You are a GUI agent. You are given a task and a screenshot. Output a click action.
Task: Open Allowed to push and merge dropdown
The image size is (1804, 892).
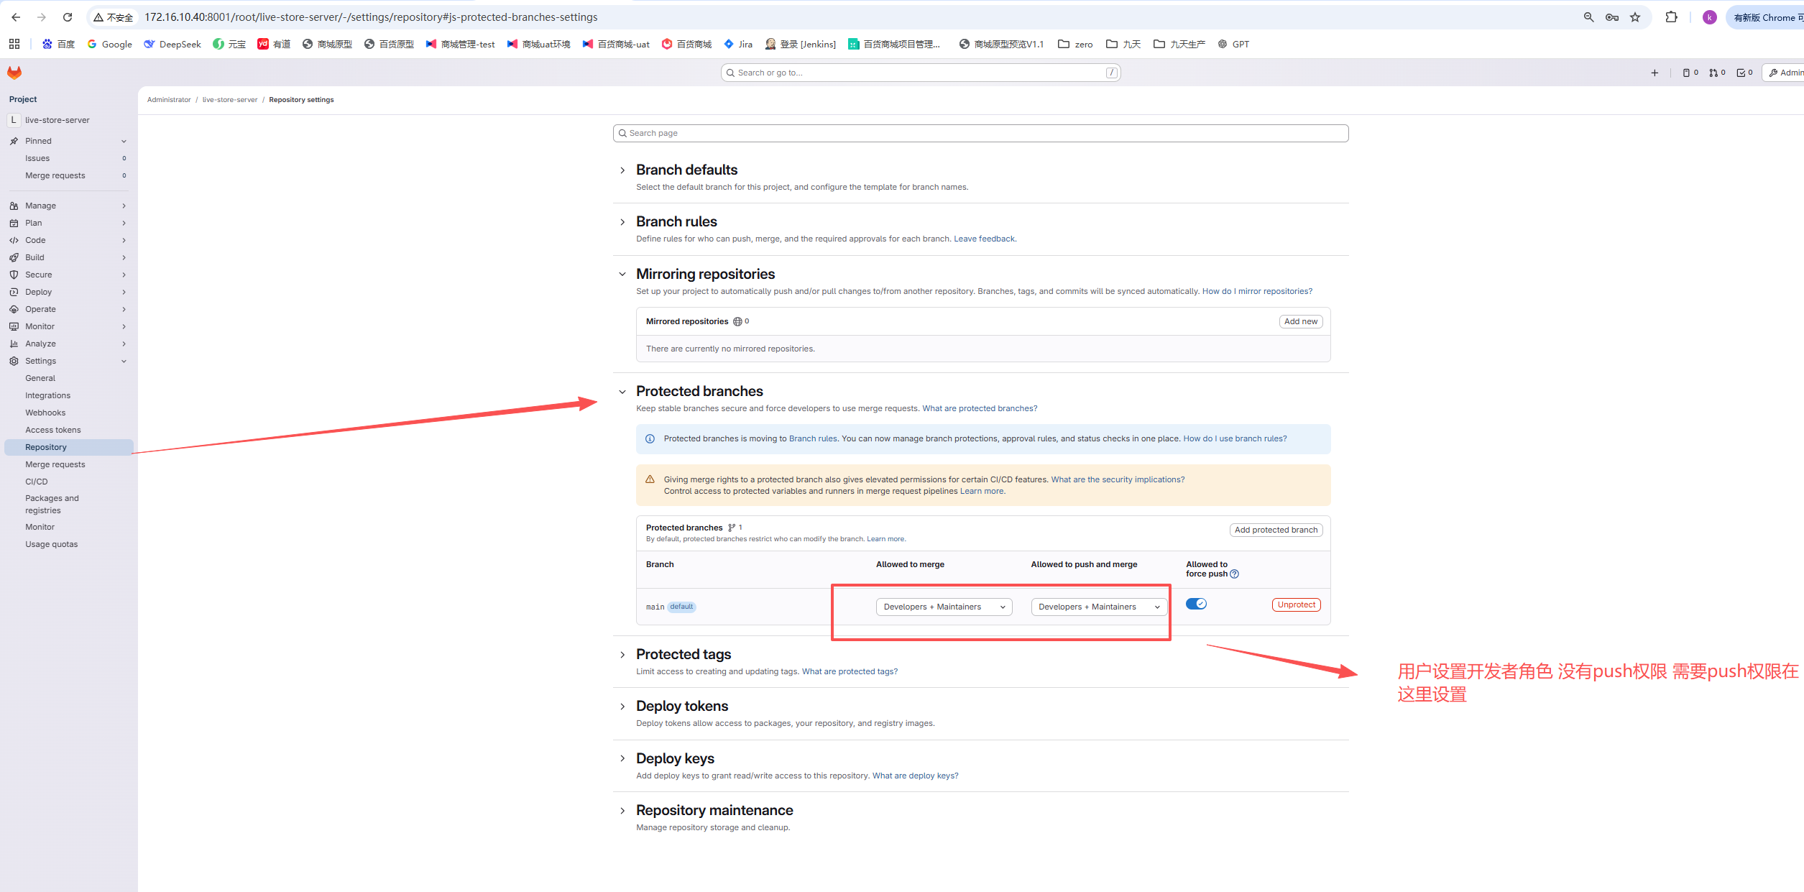click(x=1098, y=607)
